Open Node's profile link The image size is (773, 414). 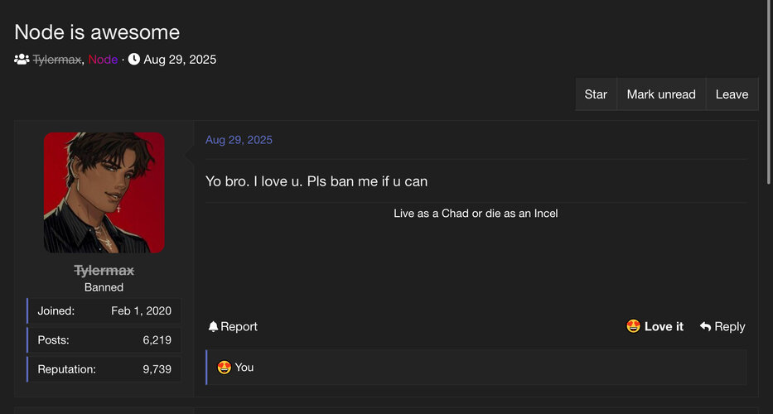click(103, 60)
